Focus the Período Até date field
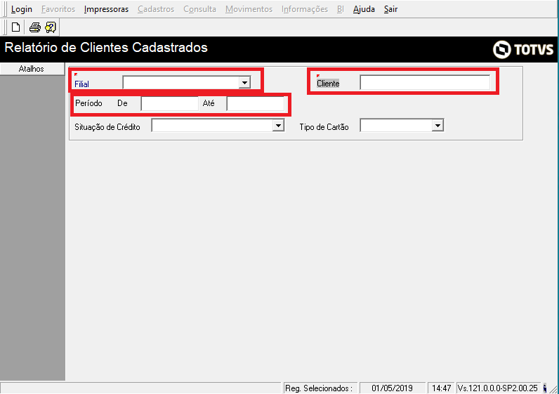559x394 pixels. click(x=256, y=104)
